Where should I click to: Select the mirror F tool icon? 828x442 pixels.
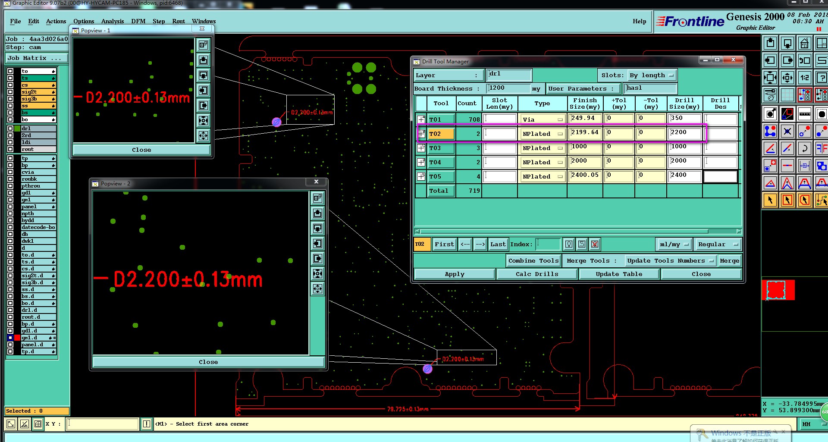click(822, 149)
